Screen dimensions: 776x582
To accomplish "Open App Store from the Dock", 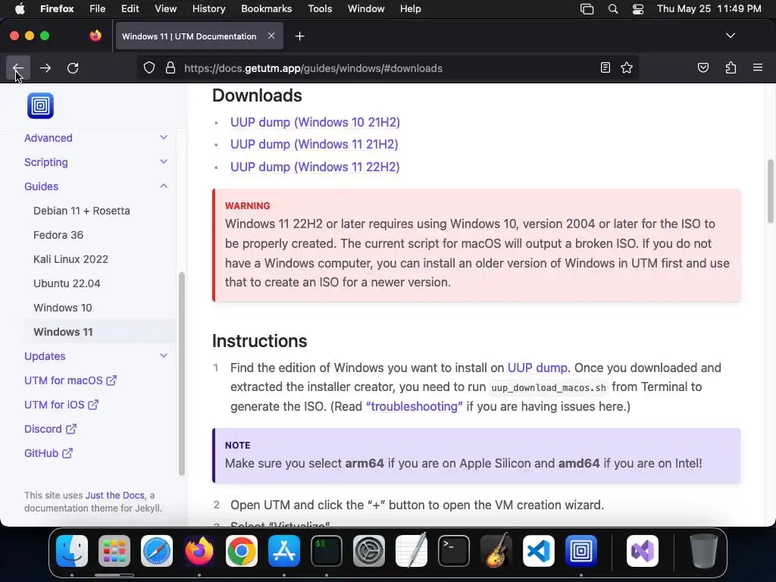I will tap(284, 551).
